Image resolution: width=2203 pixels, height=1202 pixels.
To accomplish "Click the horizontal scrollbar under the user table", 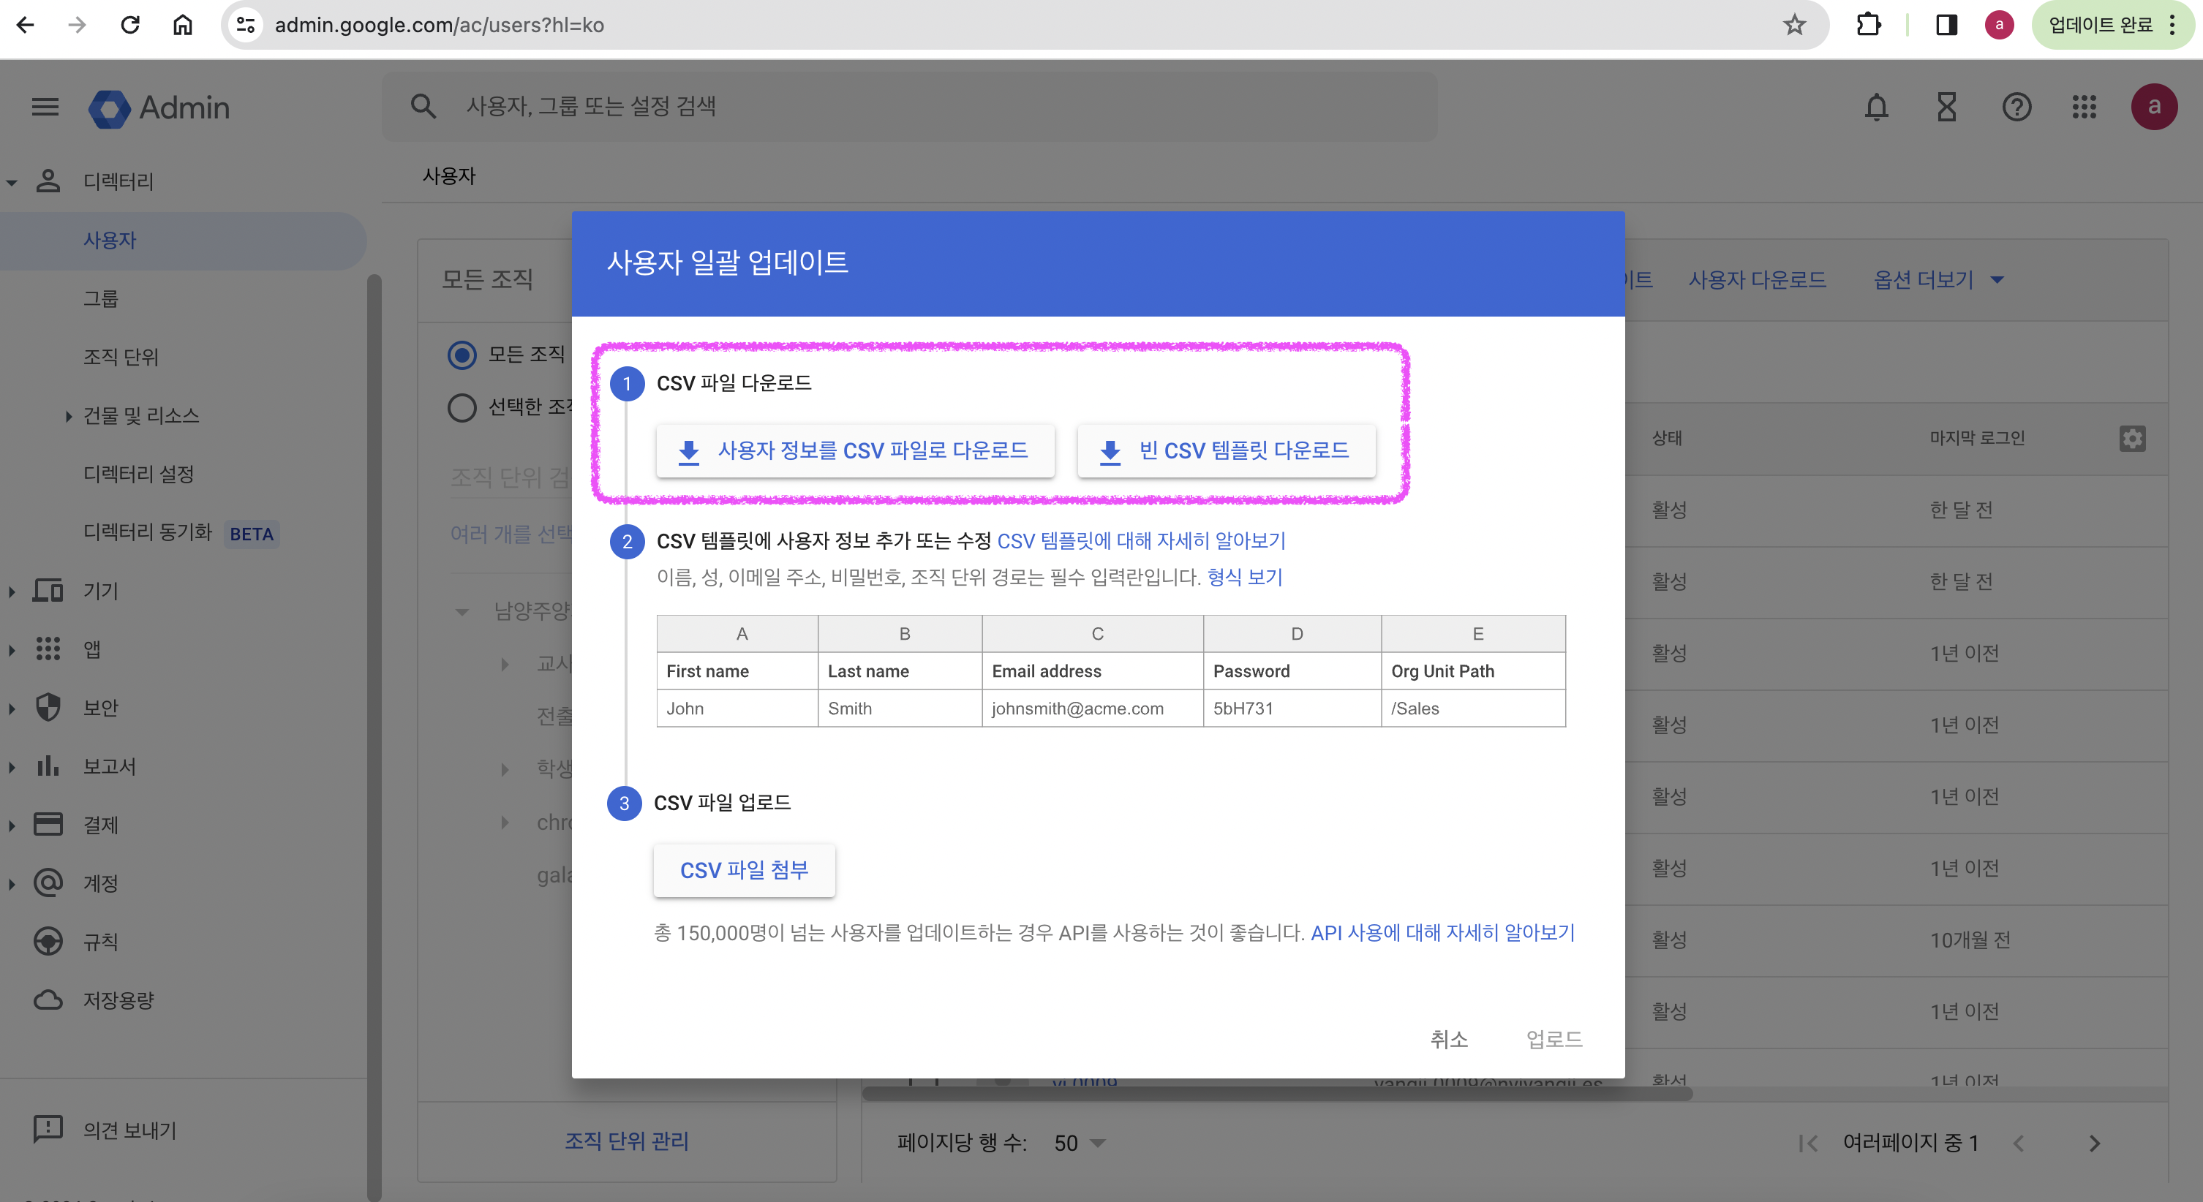I will pos(1278,1094).
